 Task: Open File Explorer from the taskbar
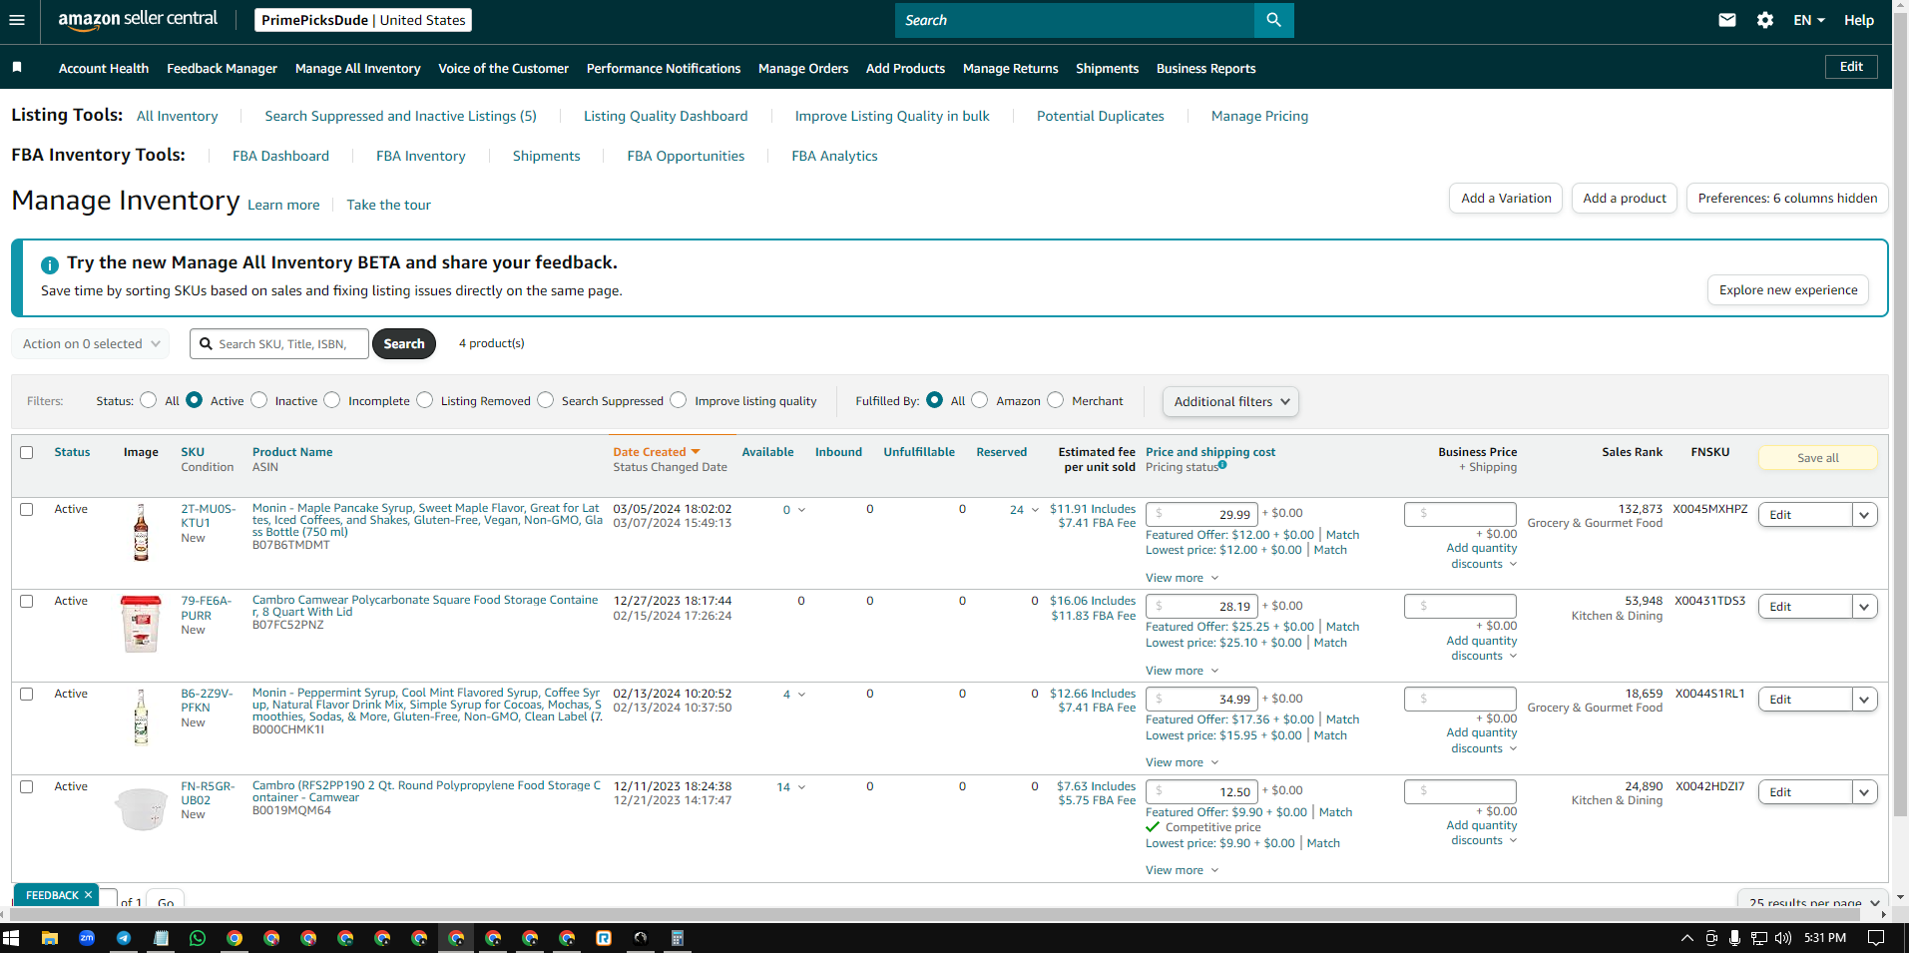click(x=50, y=938)
